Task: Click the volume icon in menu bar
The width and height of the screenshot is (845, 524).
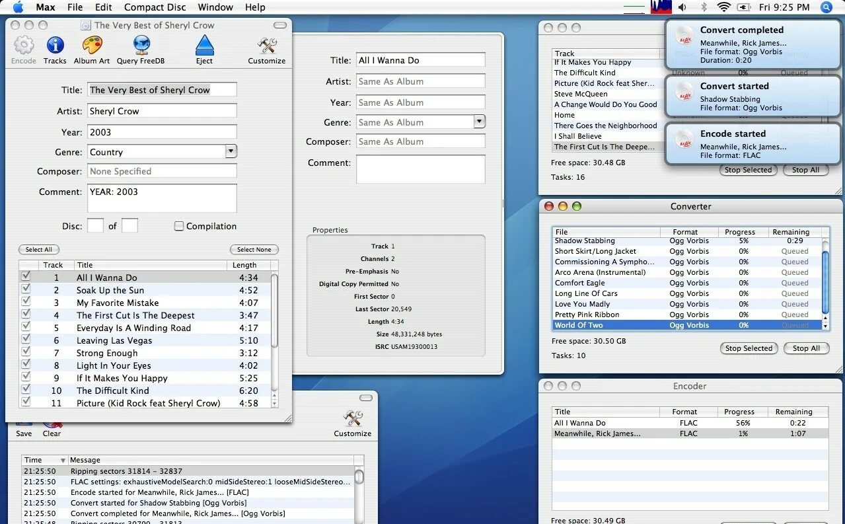Action: pyautogui.click(x=682, y=7)
